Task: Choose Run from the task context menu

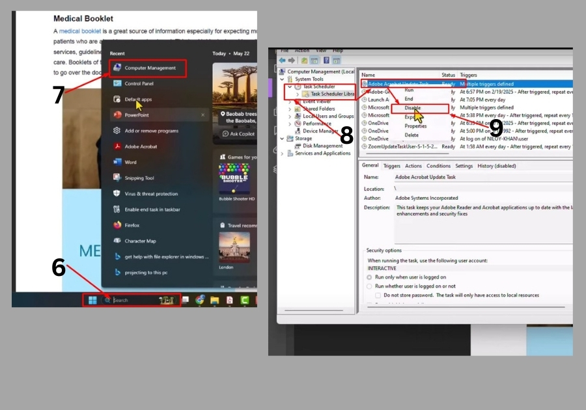Action: [409, 90]
